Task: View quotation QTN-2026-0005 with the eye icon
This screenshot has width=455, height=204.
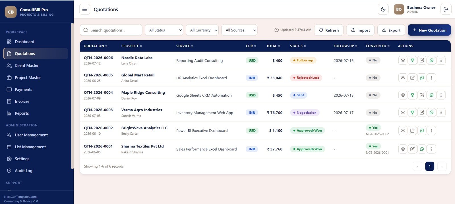Action: (x=403, y=78)
